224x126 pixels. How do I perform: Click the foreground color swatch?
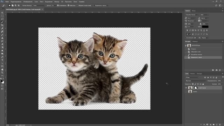(1, 81)
